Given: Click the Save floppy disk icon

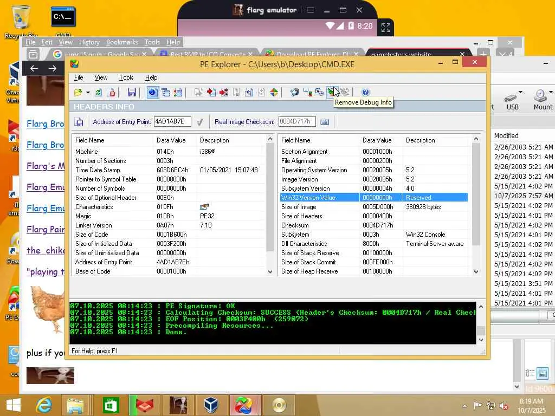Looking at the screenshot, I should click(x=132, y=92).
